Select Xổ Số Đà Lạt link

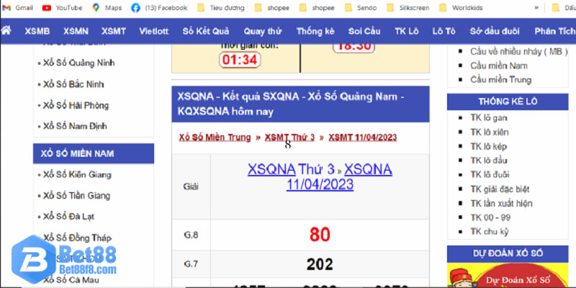coord(68,217)
